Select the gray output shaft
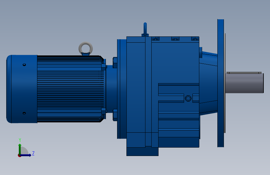The height and width of the screenshot is (175, 270). tap(244, 83)
